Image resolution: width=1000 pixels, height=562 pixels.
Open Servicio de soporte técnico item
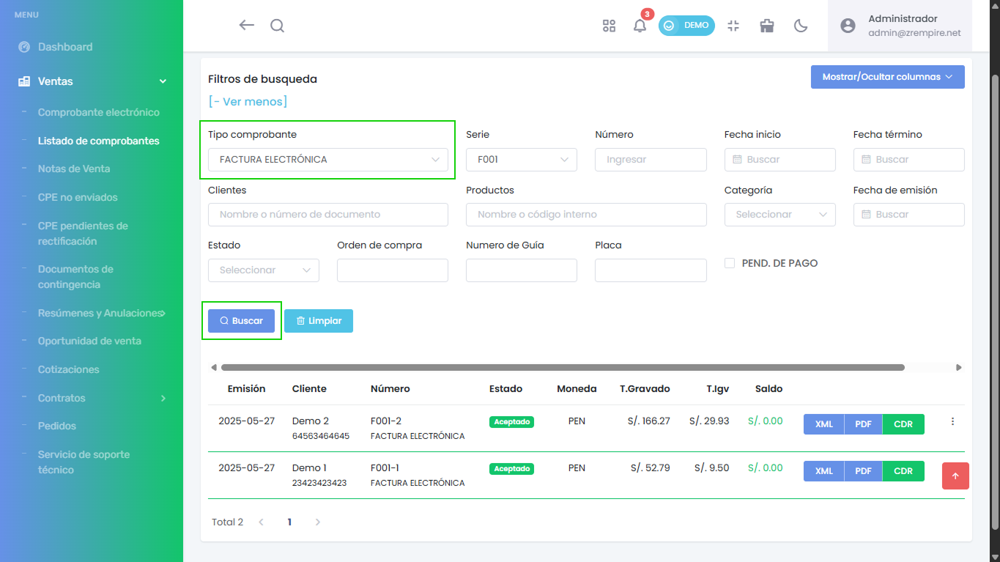84,462
